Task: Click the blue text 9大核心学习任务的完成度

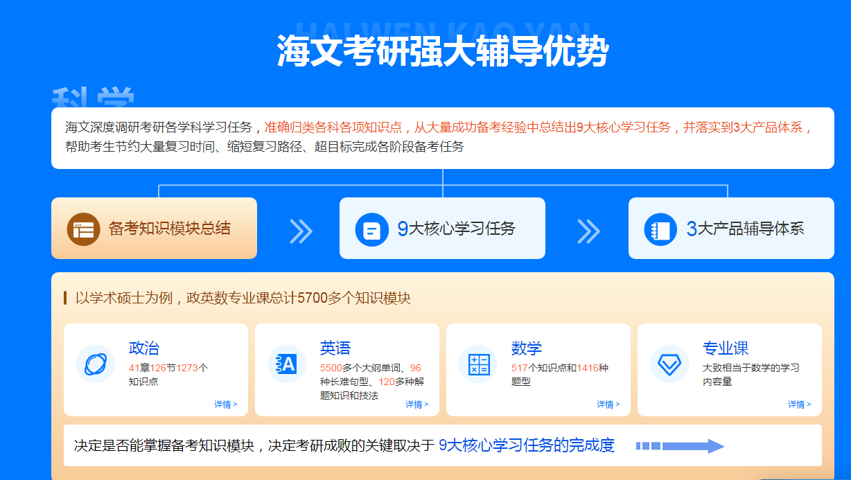Action: point(527,445)
